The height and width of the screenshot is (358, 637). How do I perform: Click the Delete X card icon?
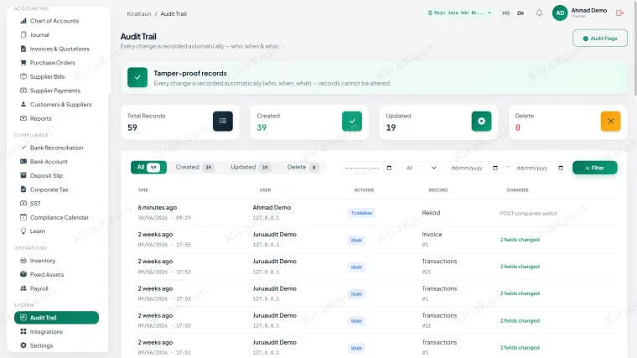[x=610, y=121]
